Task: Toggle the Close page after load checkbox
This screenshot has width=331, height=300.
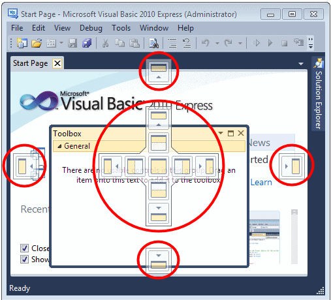Action: 24,248
